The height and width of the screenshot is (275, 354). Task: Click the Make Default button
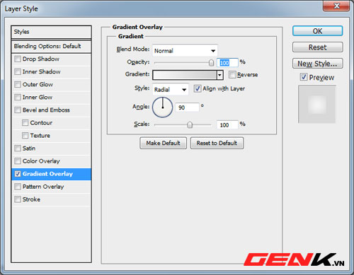[163, 143]
